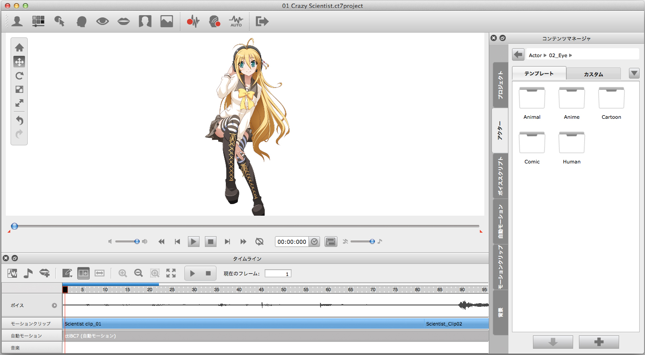
Task: Open the Anime folder
Action: (x=571, y=104)
